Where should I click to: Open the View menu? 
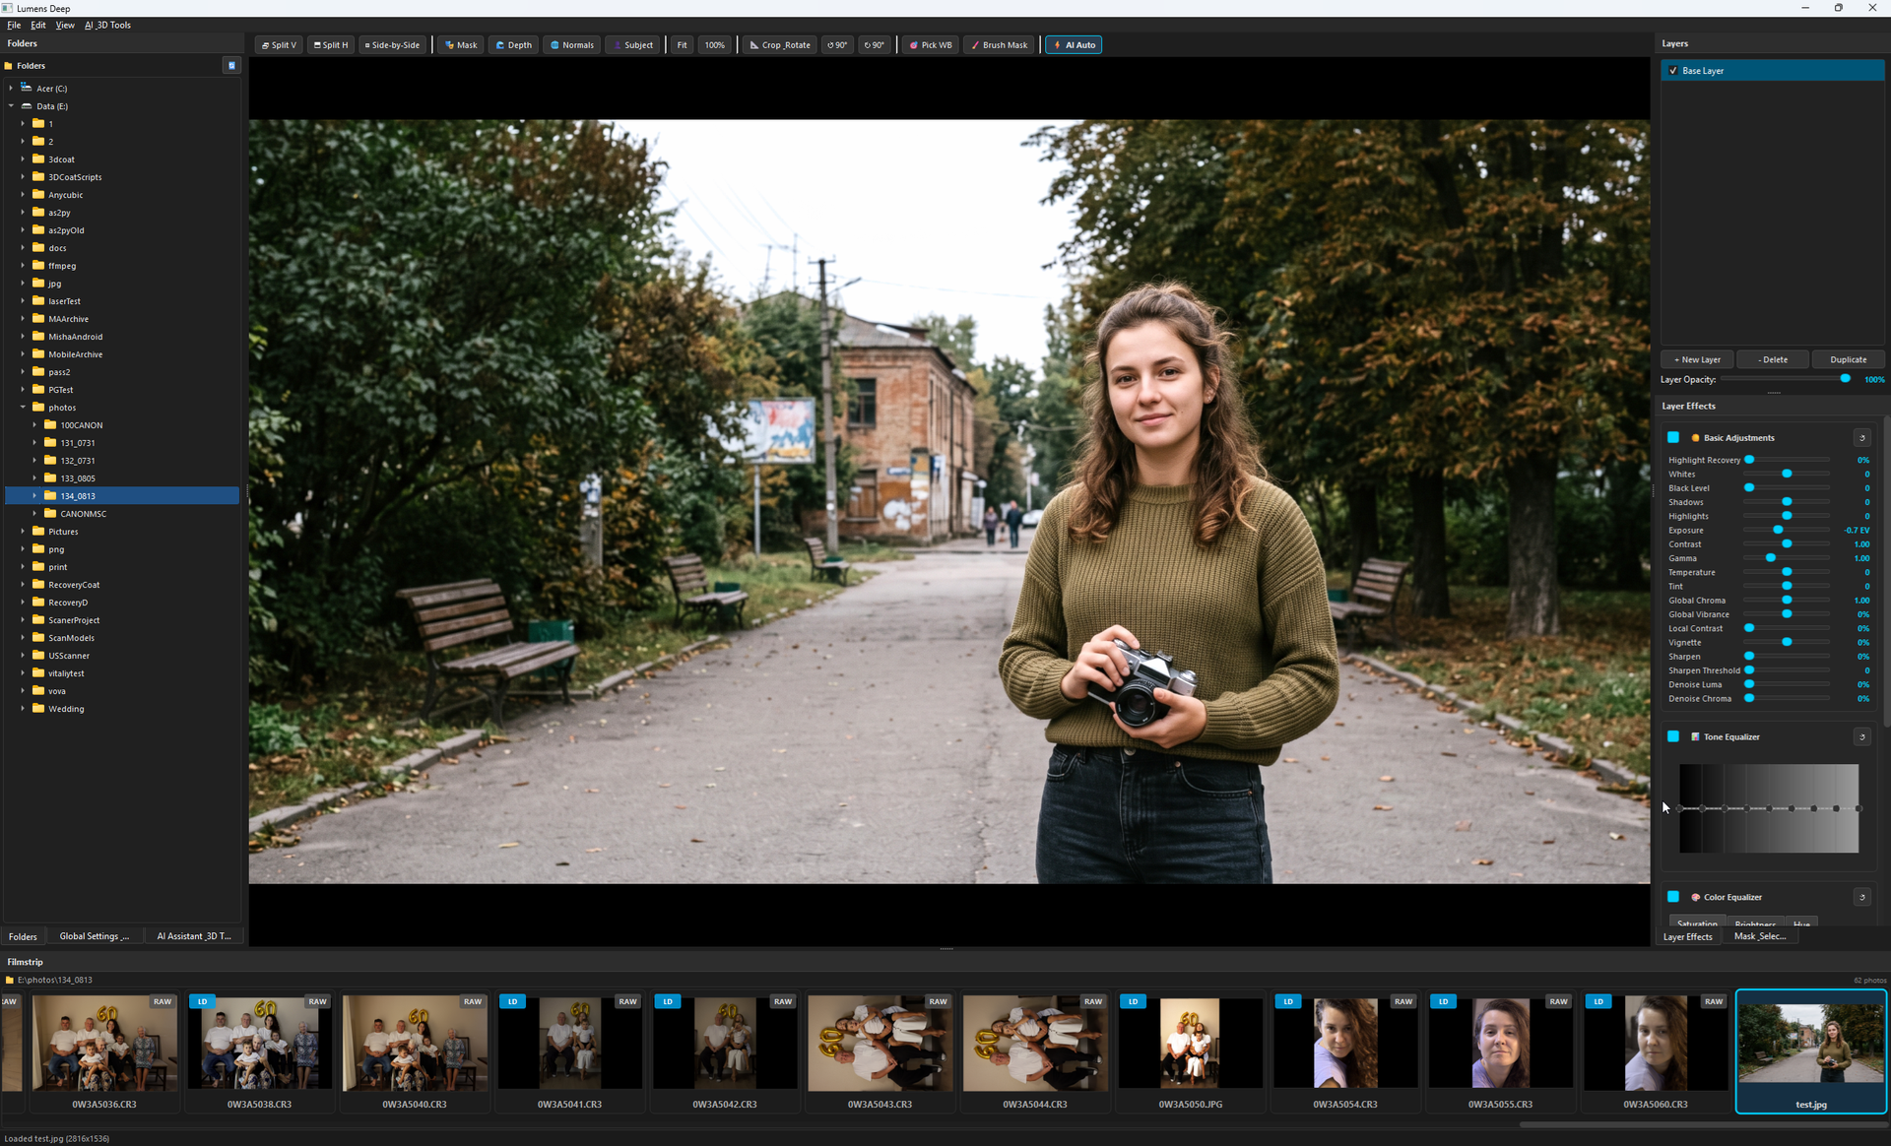pyautogui.click(x=65, y=26)
